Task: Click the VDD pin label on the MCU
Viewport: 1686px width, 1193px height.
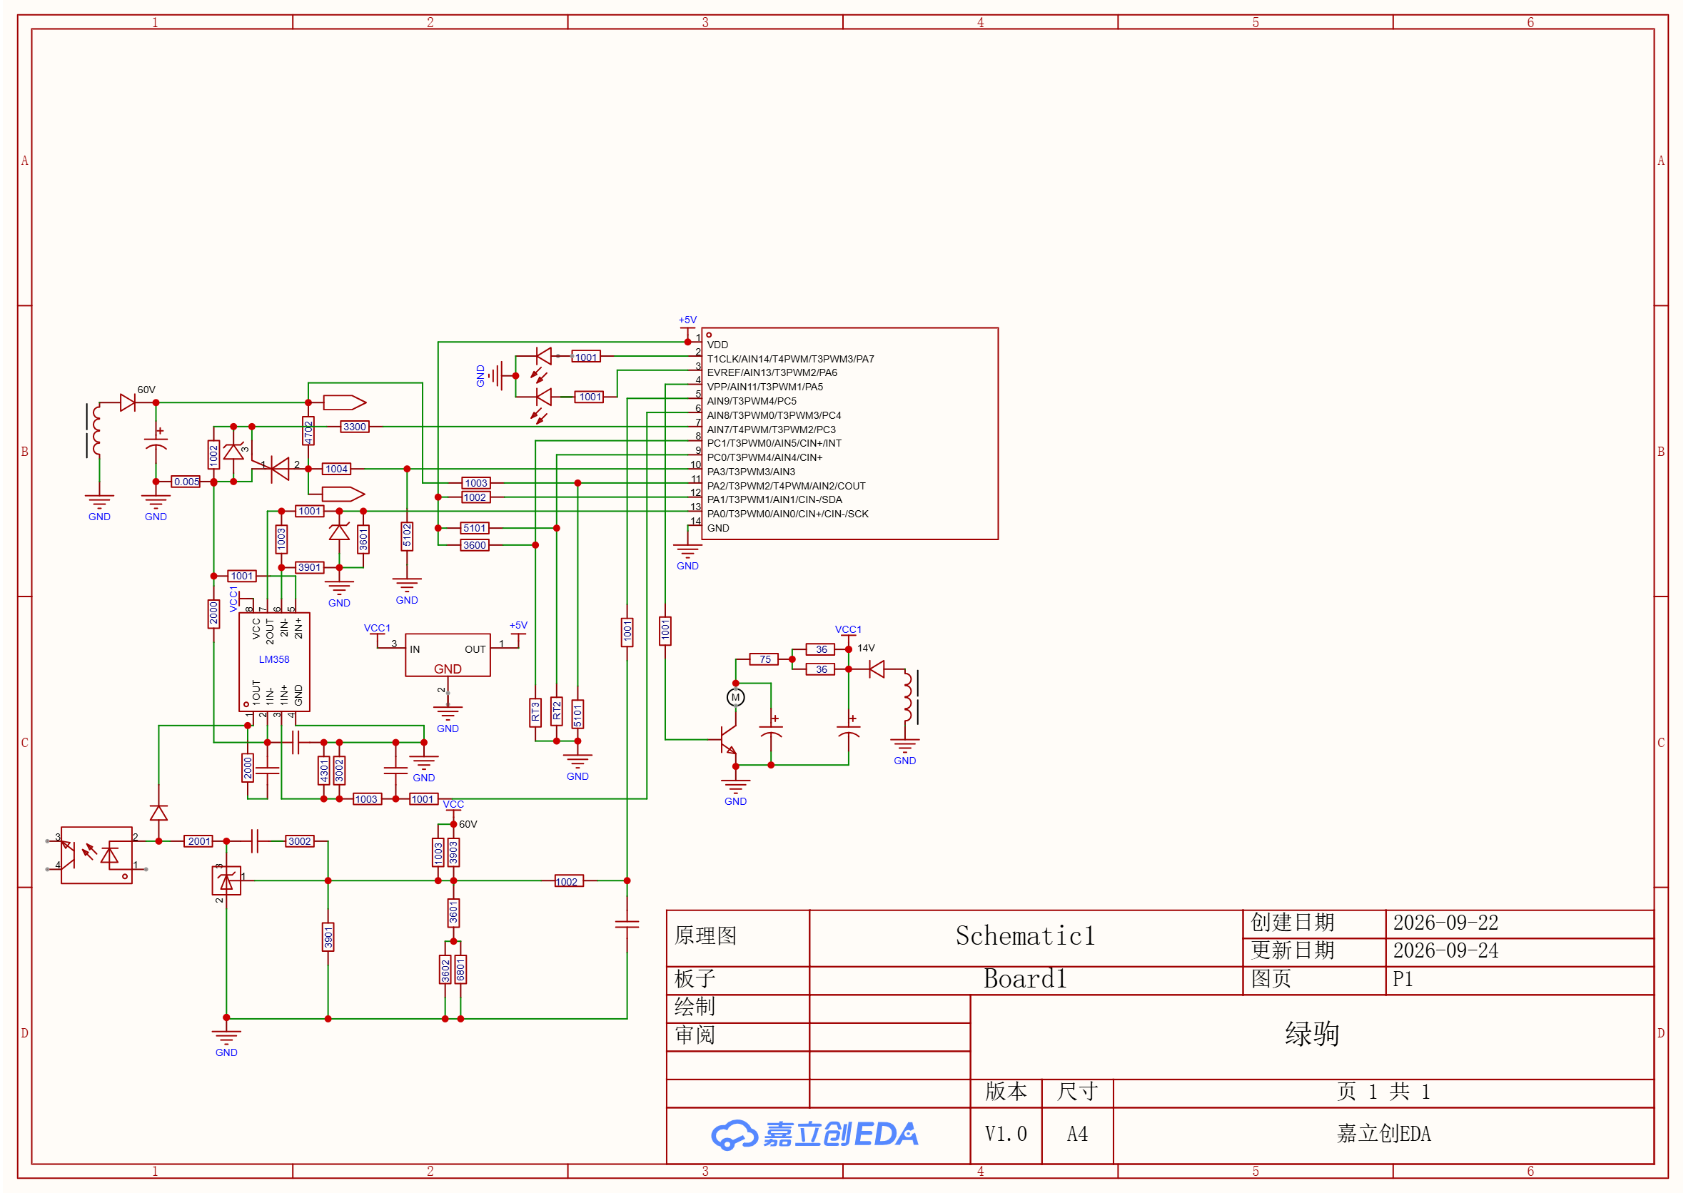Action: point(717,345)
